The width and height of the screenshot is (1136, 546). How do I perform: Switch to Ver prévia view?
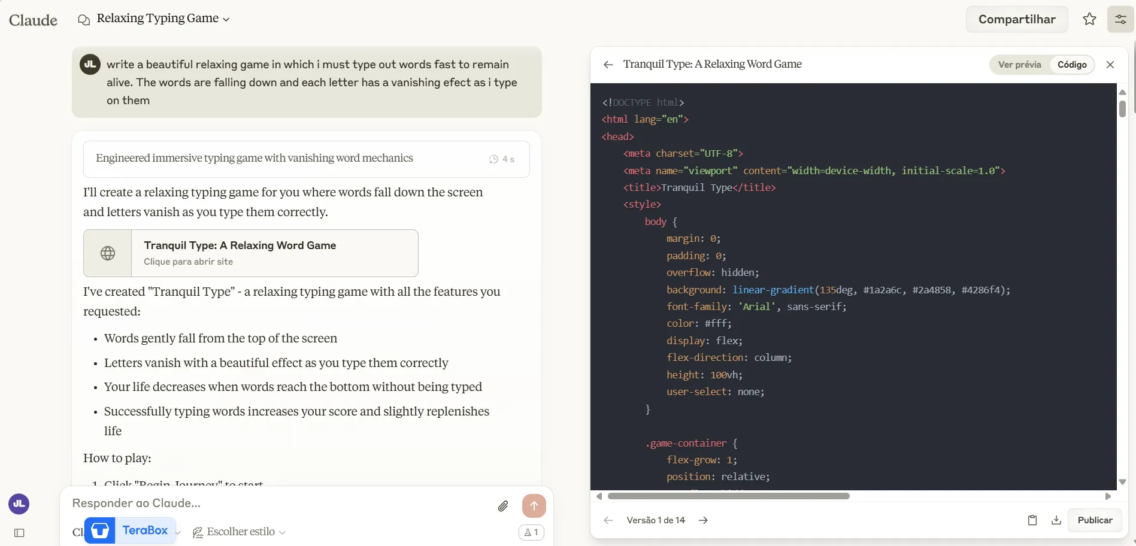tap(1019, 65)
